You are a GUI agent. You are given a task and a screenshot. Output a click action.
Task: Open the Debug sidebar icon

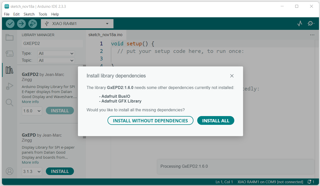10,86
